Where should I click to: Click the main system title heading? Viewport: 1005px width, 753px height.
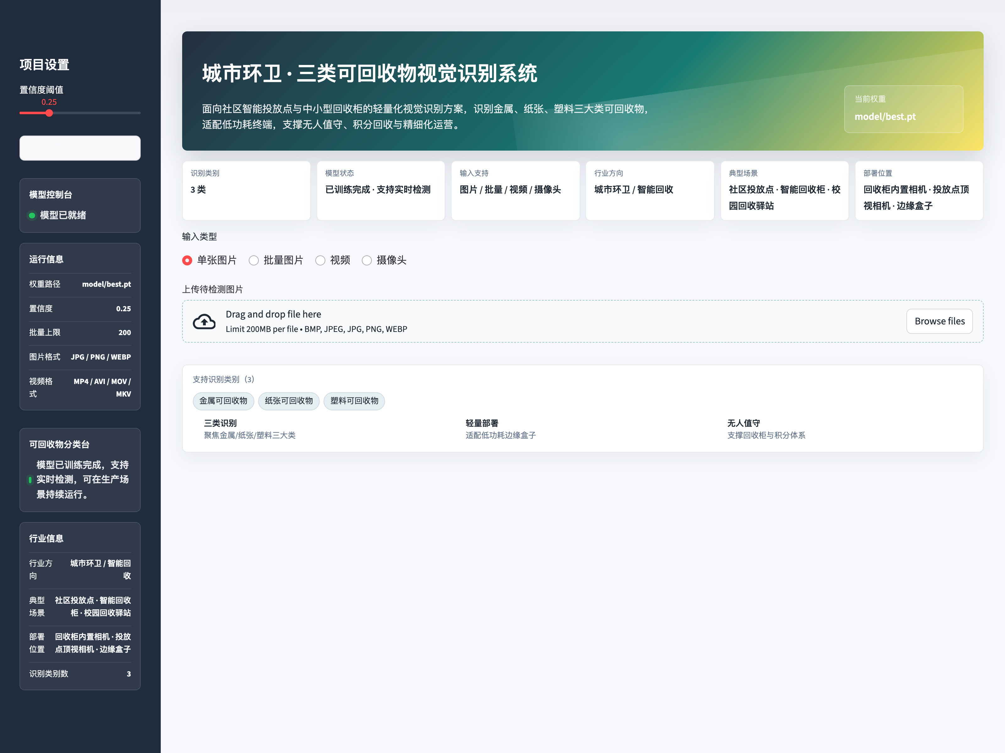pos(370,73)
